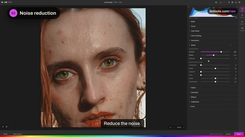Expand the Curve section

point(213,26)
